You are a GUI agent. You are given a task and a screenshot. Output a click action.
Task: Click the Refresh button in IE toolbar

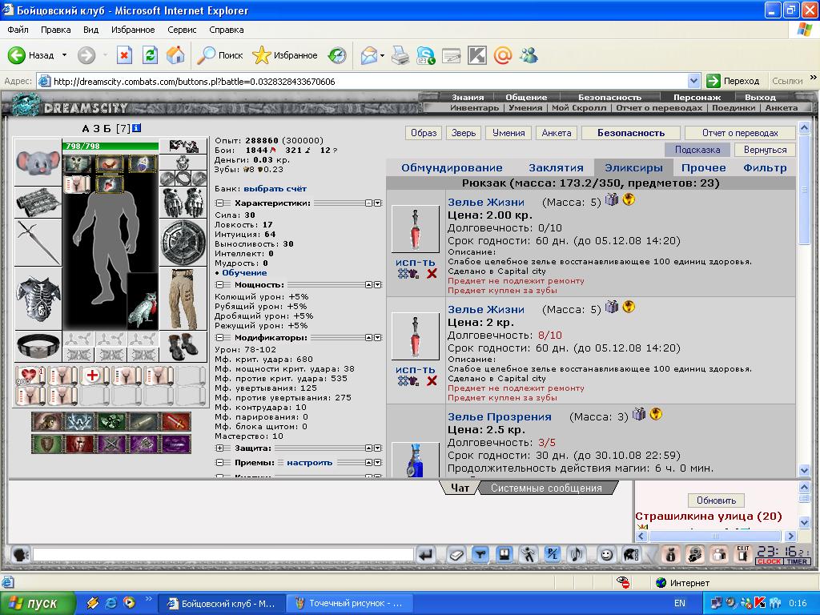(x=150, y=55)
